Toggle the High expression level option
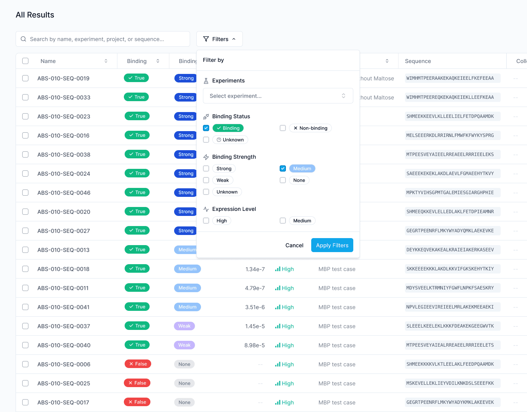Viewport: 527px width, 412px height. pos(206,221)
